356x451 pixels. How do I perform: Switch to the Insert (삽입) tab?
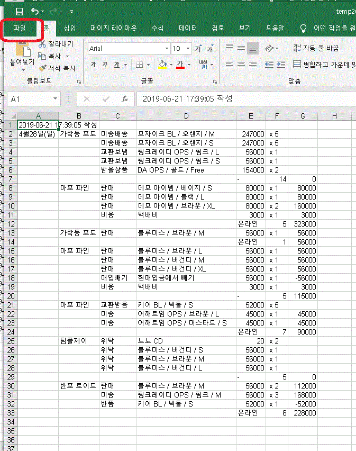(70, 28)
